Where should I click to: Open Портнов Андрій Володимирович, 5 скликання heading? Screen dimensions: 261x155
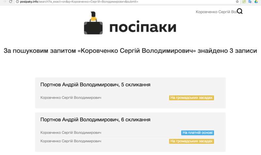95,85
